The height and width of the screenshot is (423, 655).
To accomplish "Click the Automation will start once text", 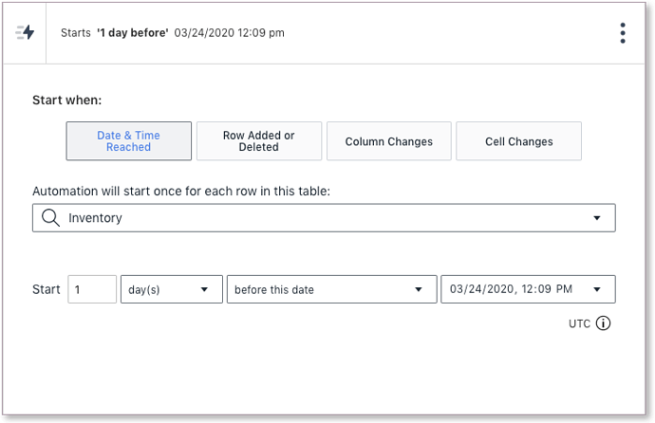I will click(x=180, y=191).
